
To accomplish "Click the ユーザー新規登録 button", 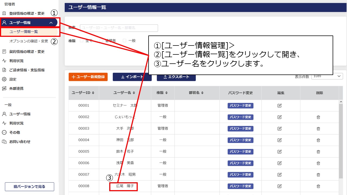I will point(88,77).
